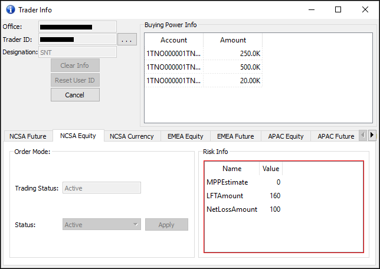Click the Designation input field
The image size is (380, 269).
coord(77,52)
